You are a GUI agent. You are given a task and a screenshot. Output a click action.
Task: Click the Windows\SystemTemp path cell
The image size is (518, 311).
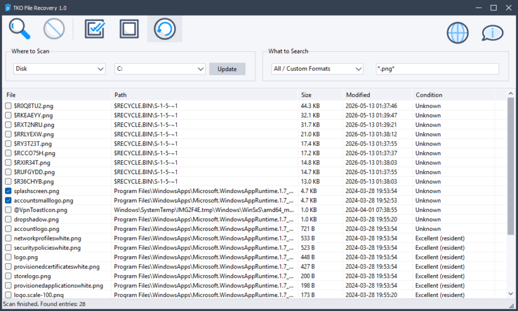pos(204,210)
